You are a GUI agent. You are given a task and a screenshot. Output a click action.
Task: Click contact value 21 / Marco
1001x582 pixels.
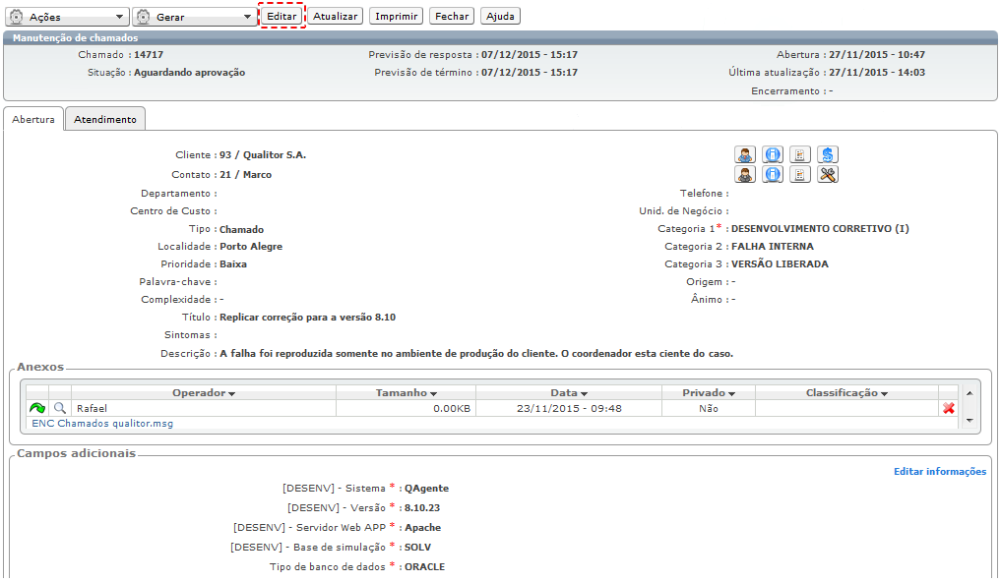pos(246,175)
